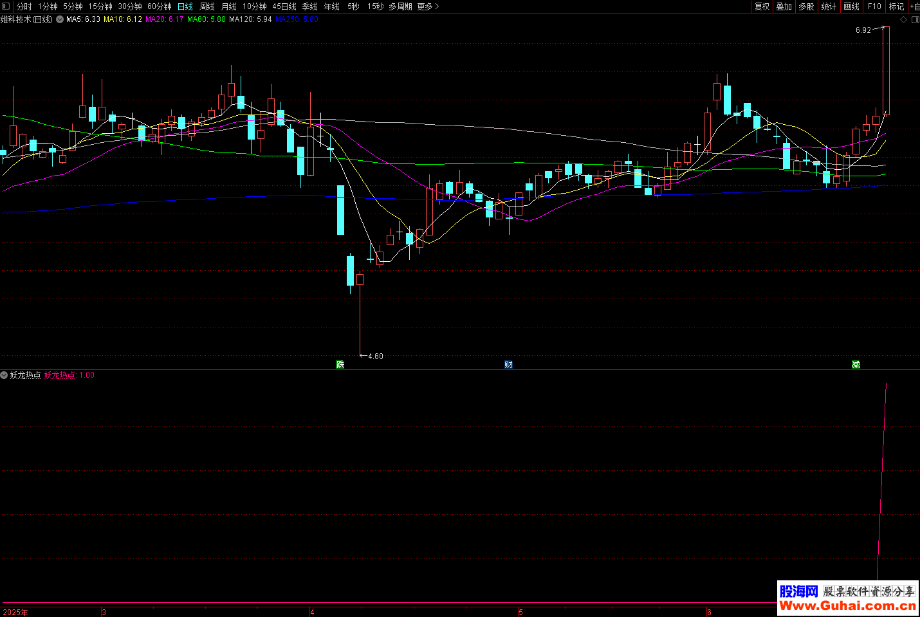
Task: Click the 标记 mark button
Action: 897,6
